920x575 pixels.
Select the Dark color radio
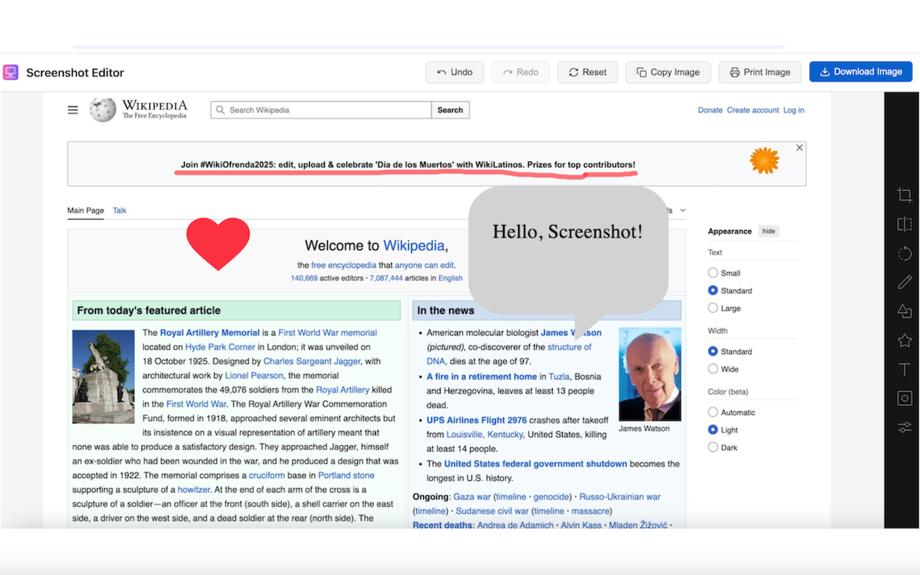[x=713, y=447]
